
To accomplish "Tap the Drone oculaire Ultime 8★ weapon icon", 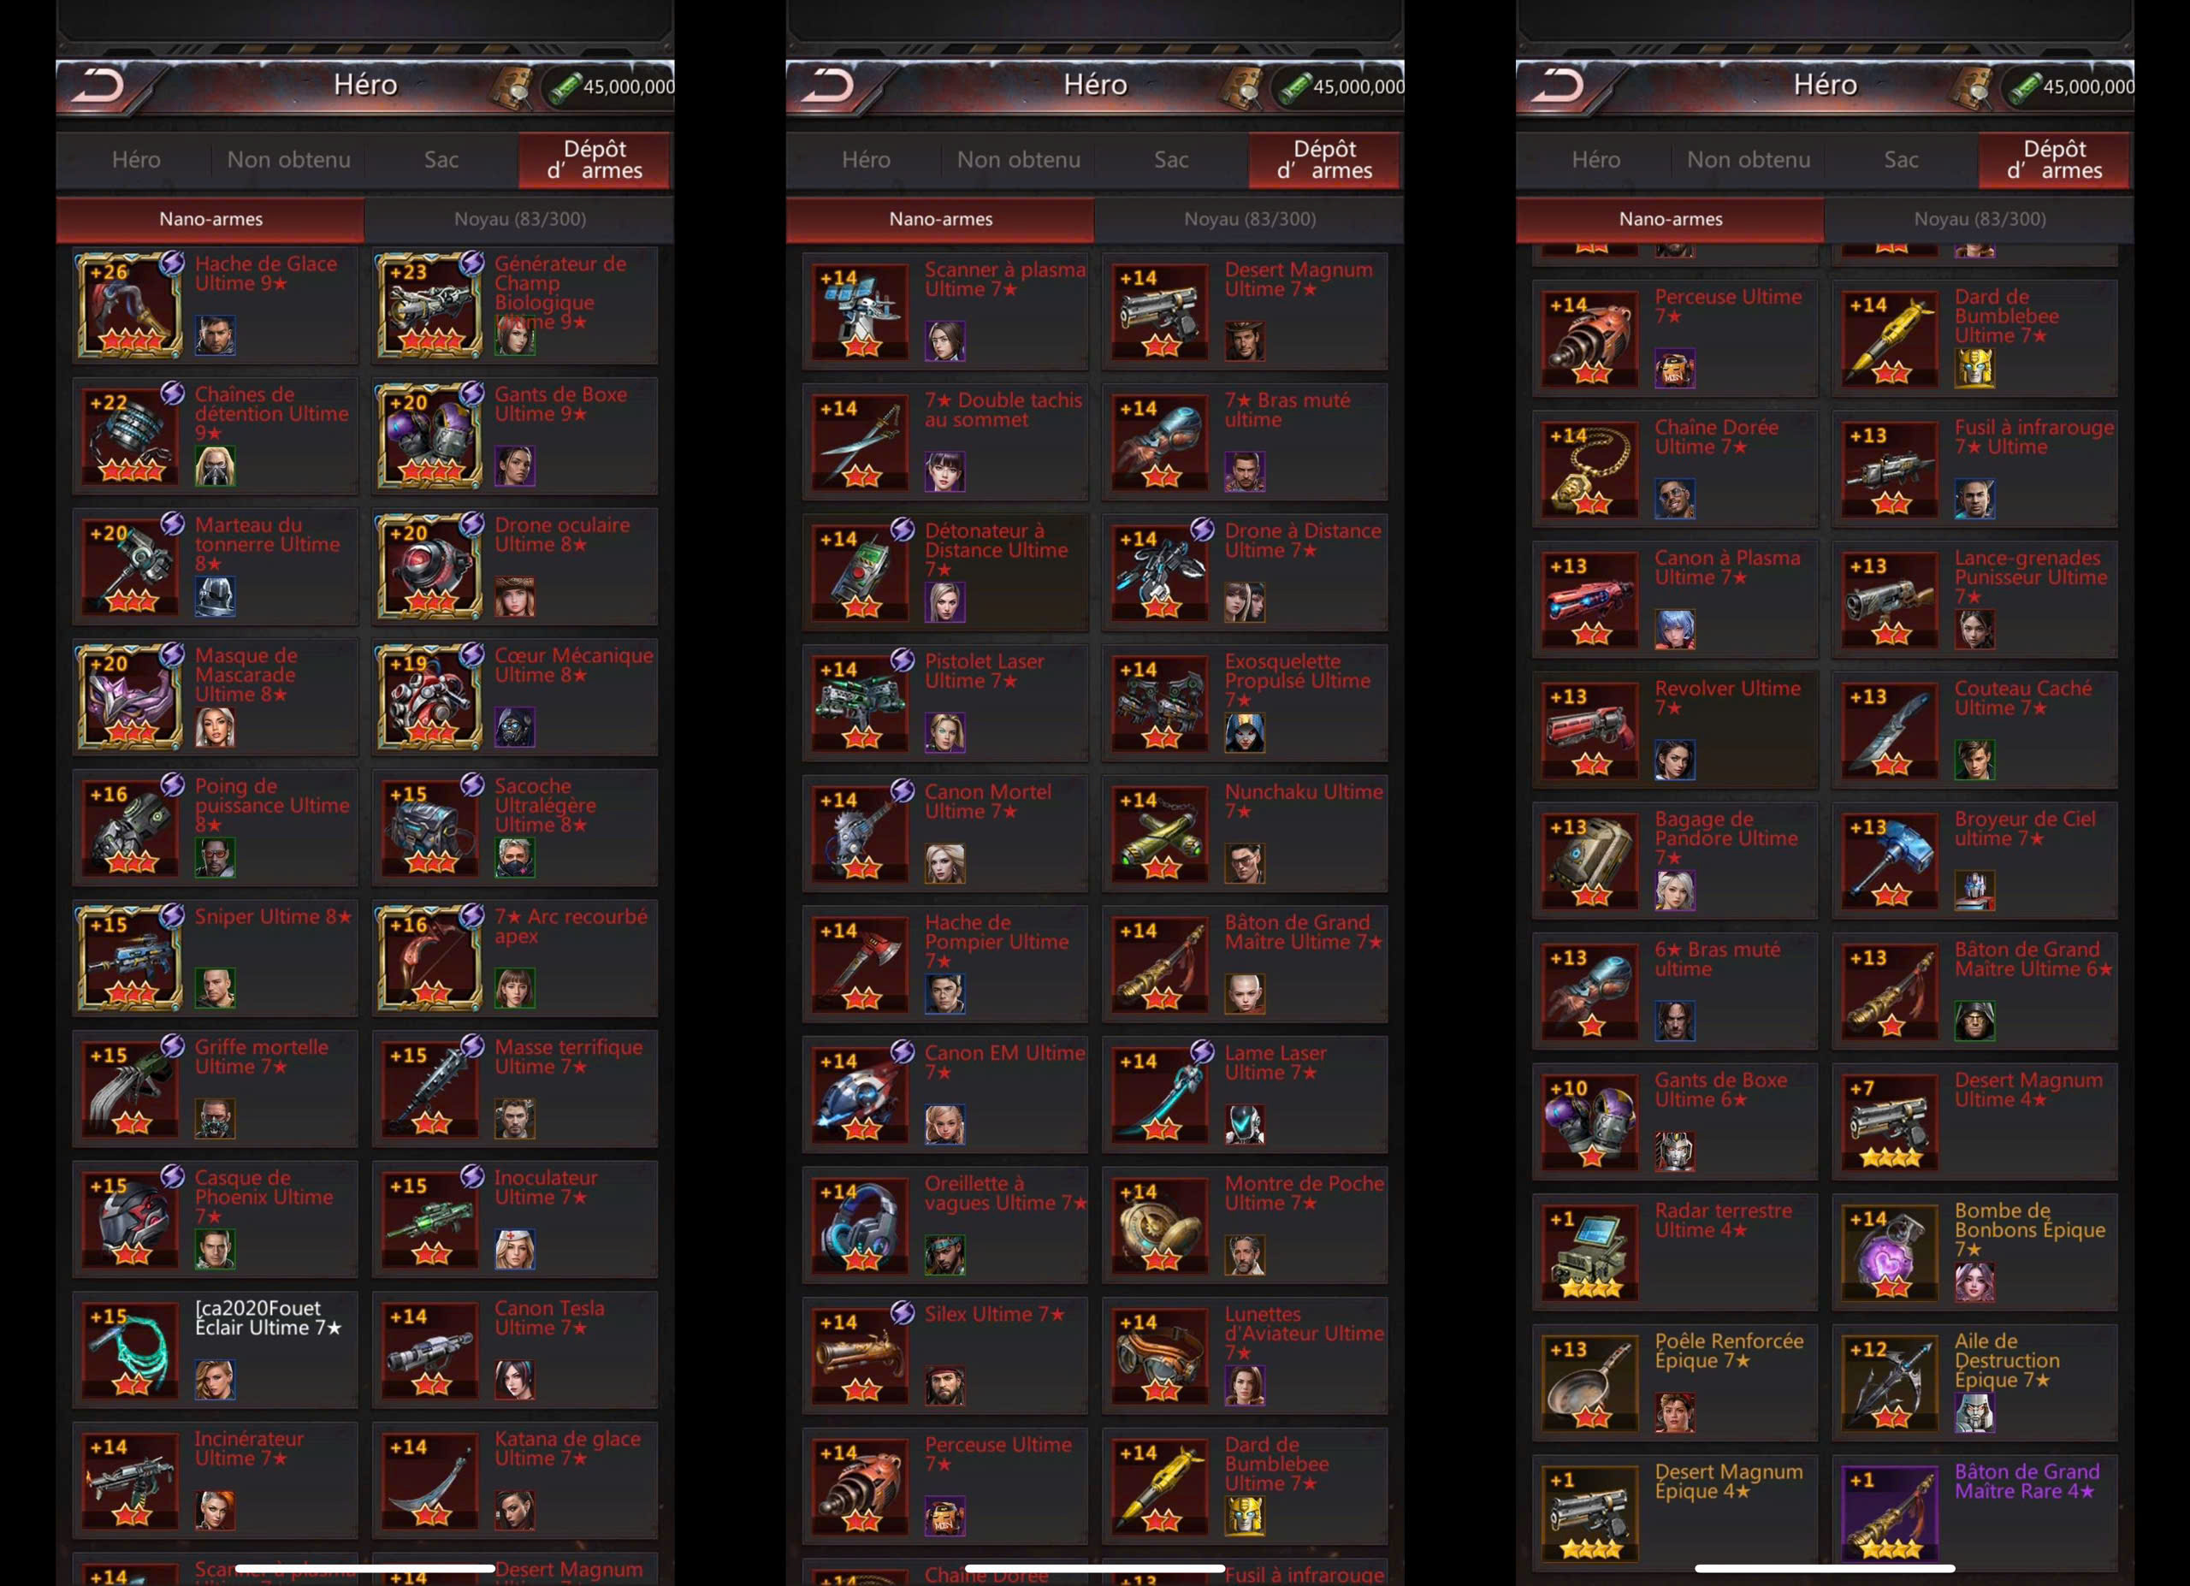I will [x=429, y=566].
